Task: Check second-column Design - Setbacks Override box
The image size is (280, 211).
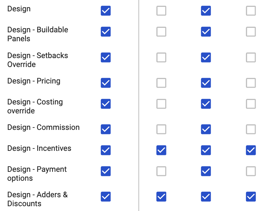Action: click(161, 57)
